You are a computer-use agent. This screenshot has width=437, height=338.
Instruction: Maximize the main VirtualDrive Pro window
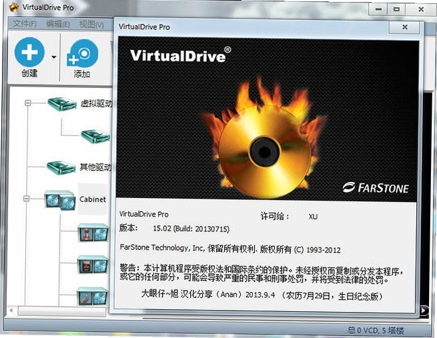click(396, 9)
